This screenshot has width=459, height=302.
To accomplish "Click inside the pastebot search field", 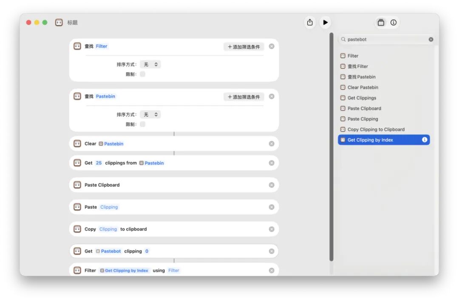I will (x=386, y=39).
